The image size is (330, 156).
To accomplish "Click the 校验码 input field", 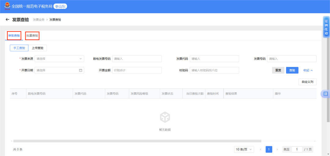I will 214,70.
